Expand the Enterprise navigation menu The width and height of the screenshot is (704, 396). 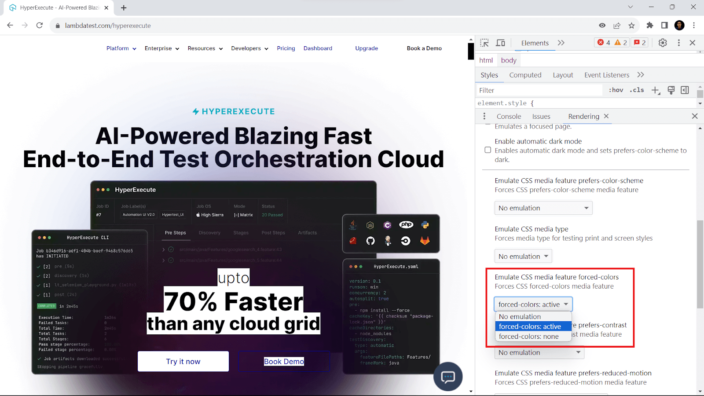coord(162,48)
